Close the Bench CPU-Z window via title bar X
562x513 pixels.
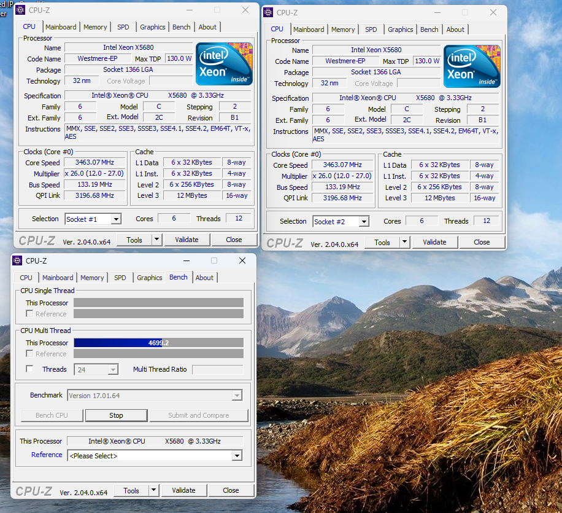click(x=242, y=260)
